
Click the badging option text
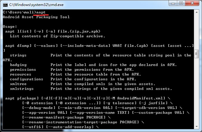click(x=18, y=65)
